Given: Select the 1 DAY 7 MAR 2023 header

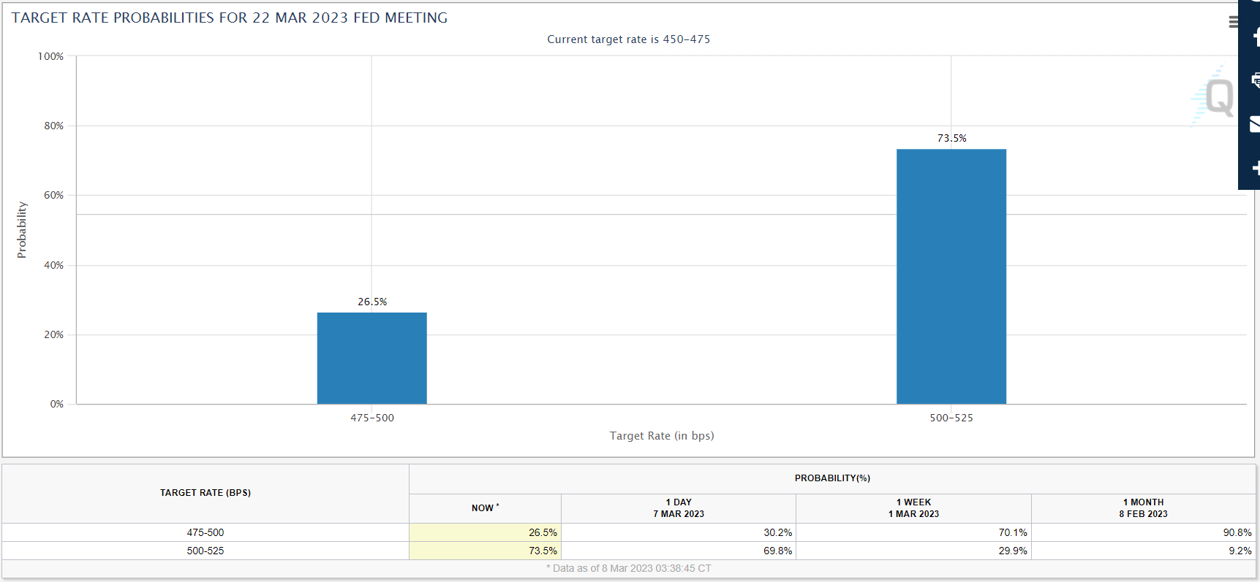Looking at the screenshot, I should tap(678, 508).
